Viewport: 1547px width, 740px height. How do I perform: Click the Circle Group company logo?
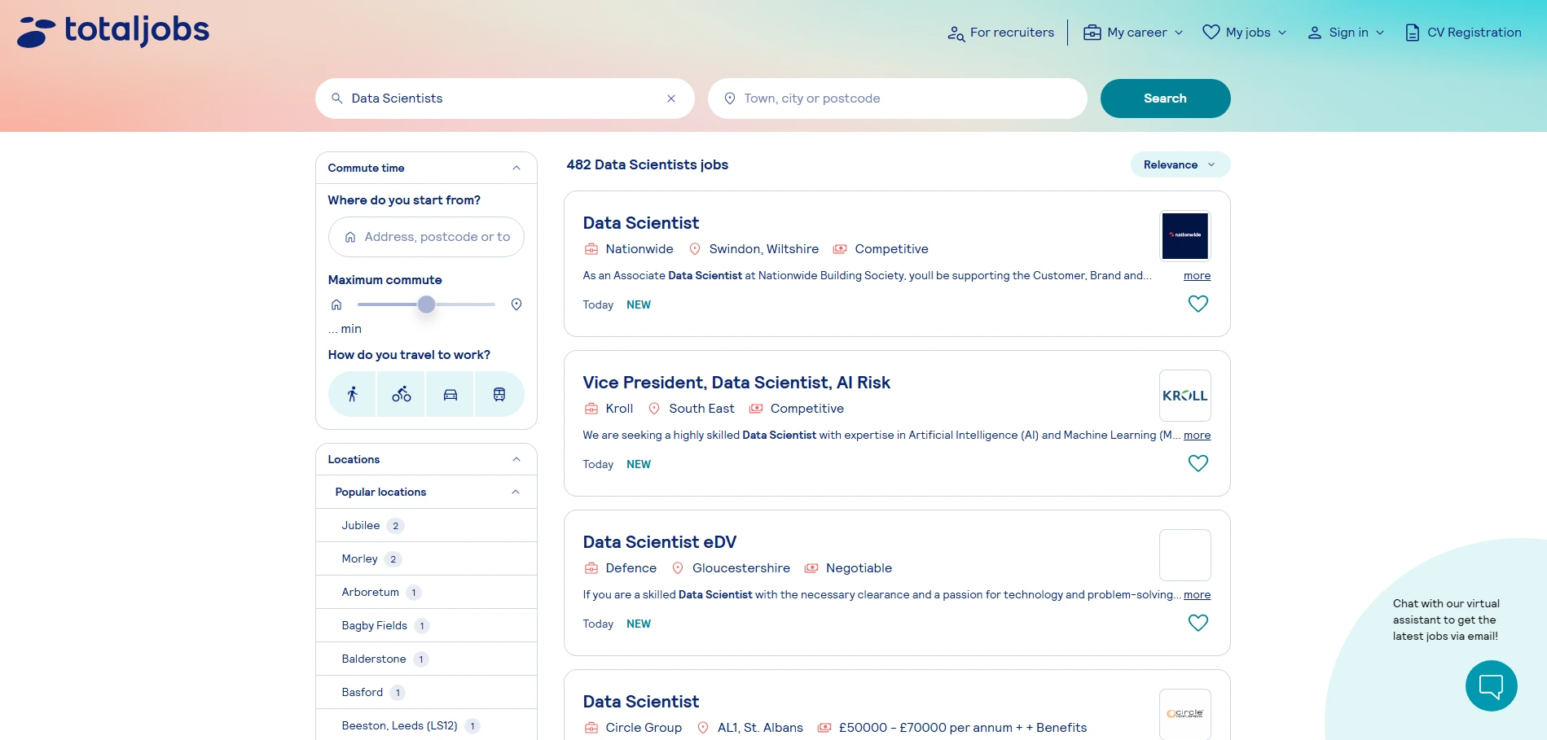tap(1184, 714)
